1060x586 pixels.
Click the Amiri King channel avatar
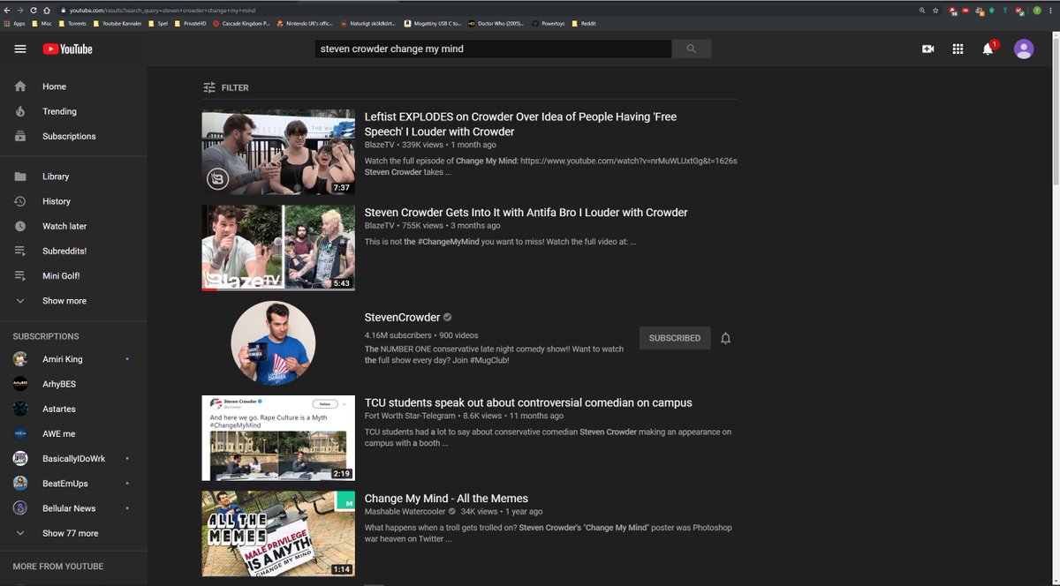click(20, 359)
